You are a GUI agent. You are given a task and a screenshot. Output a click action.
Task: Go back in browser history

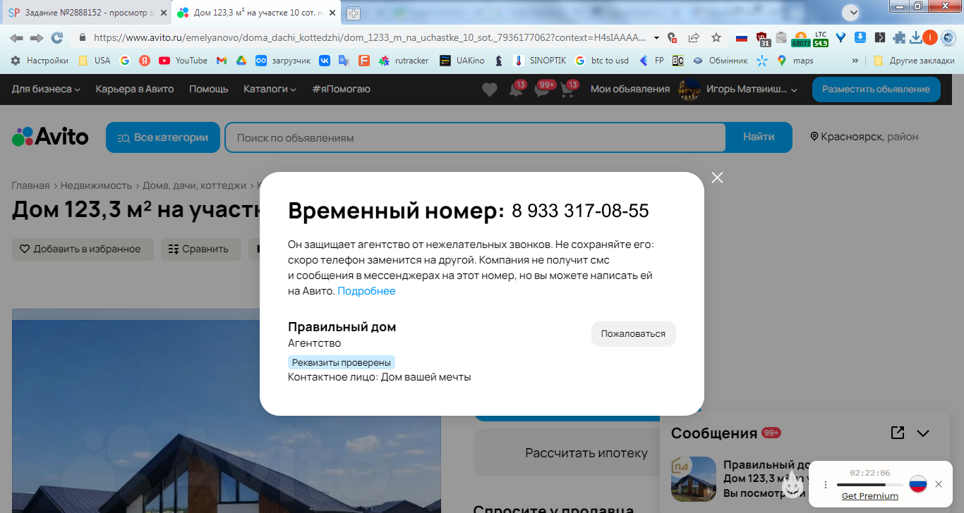coord(16,37)
